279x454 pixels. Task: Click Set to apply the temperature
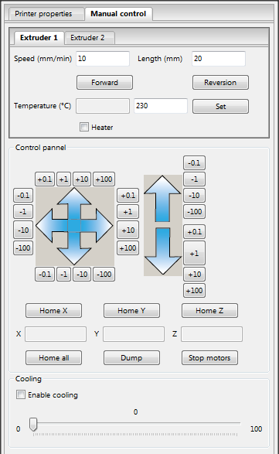[220, 106]
